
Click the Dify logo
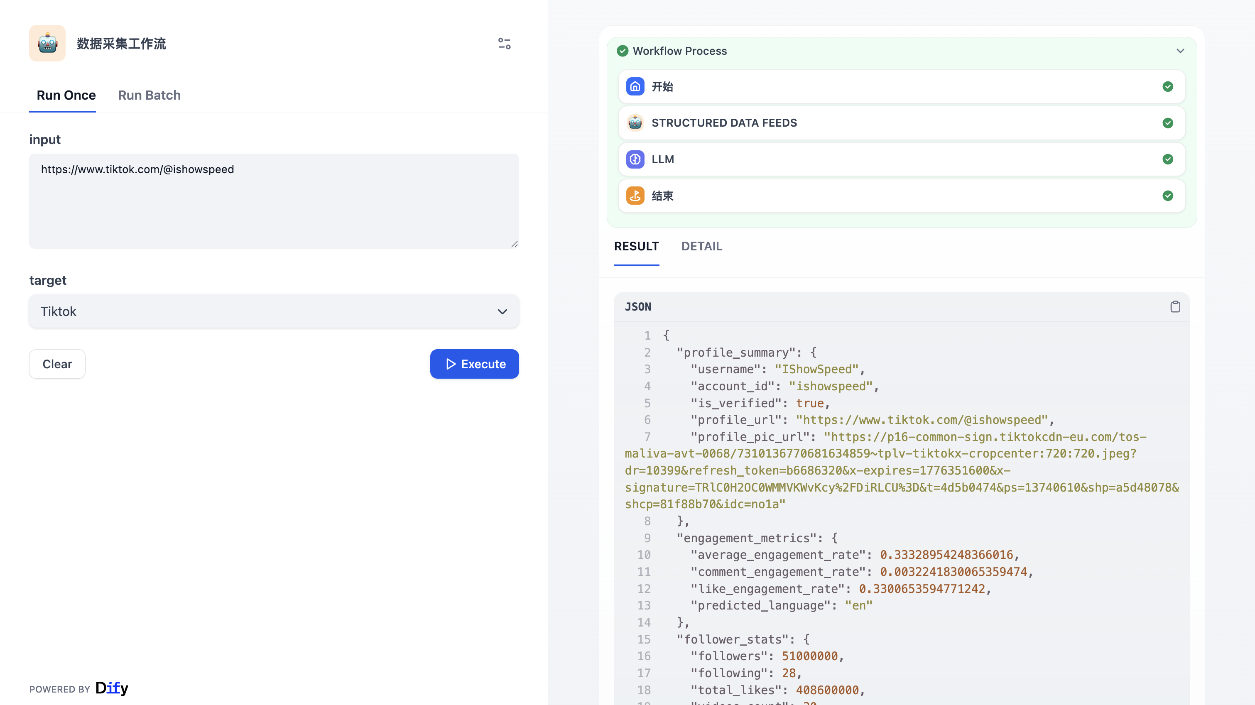(x=112, y=688)
